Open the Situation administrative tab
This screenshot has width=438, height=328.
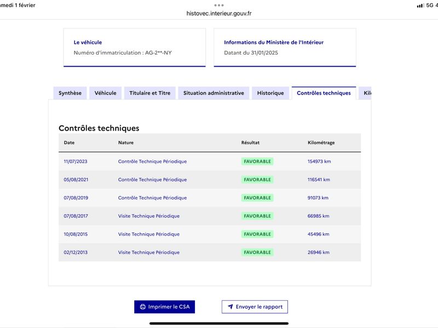point(214,93)
